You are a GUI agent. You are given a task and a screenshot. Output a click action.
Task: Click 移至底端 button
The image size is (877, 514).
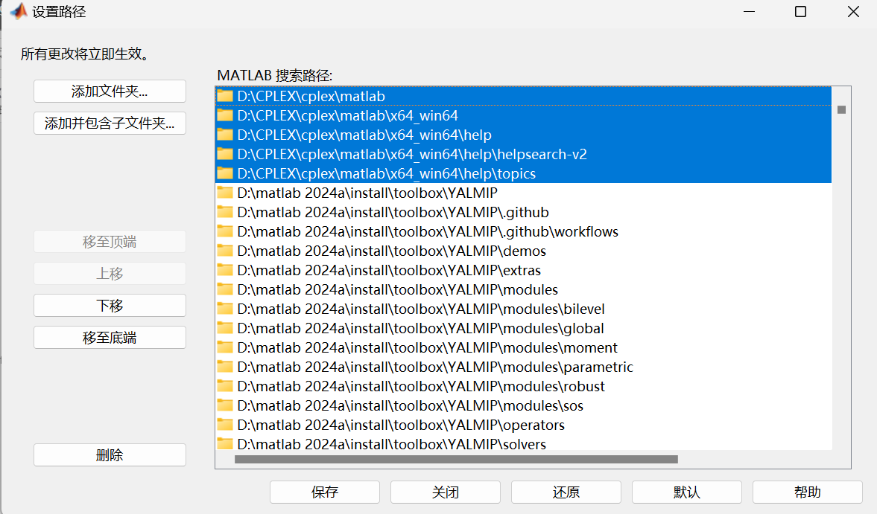pos(110,338)
